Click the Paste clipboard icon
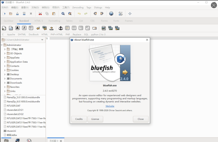The height and width of the screenshot is (142, 218). [x=54, y=14]
